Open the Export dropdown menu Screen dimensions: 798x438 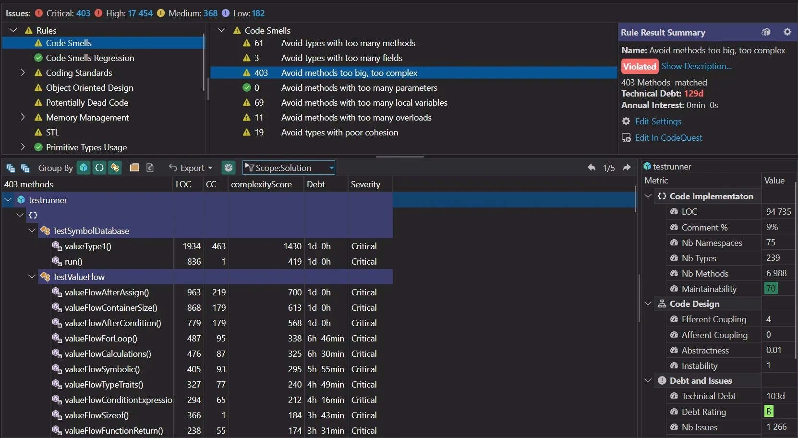click(191, 168)
